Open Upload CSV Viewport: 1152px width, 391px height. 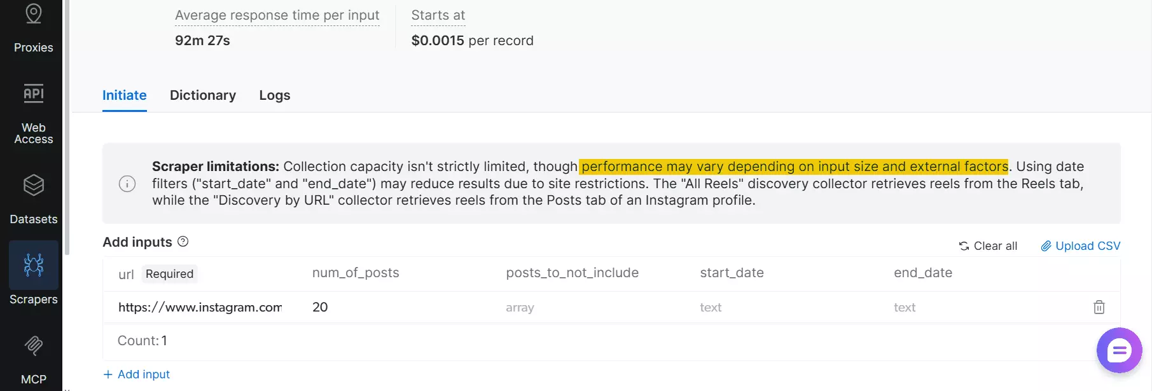(x=1086, y=245)
